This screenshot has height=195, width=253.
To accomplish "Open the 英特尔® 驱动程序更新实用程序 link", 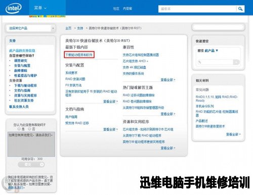I will pos(144,142).
